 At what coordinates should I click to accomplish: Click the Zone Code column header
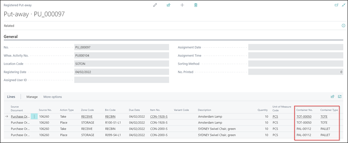(87, 110)
